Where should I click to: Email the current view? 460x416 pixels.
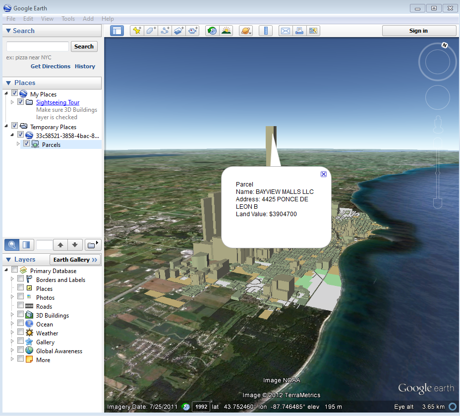click(285, 31)
